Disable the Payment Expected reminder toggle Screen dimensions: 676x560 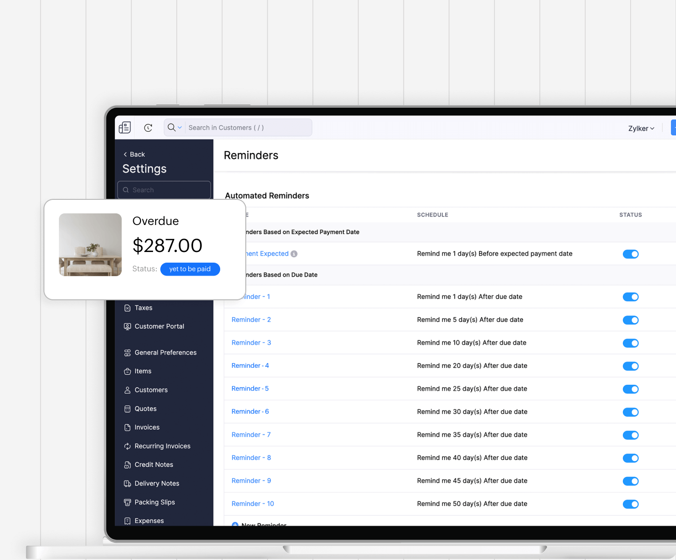pyautogui.click(x=631, y=254)
